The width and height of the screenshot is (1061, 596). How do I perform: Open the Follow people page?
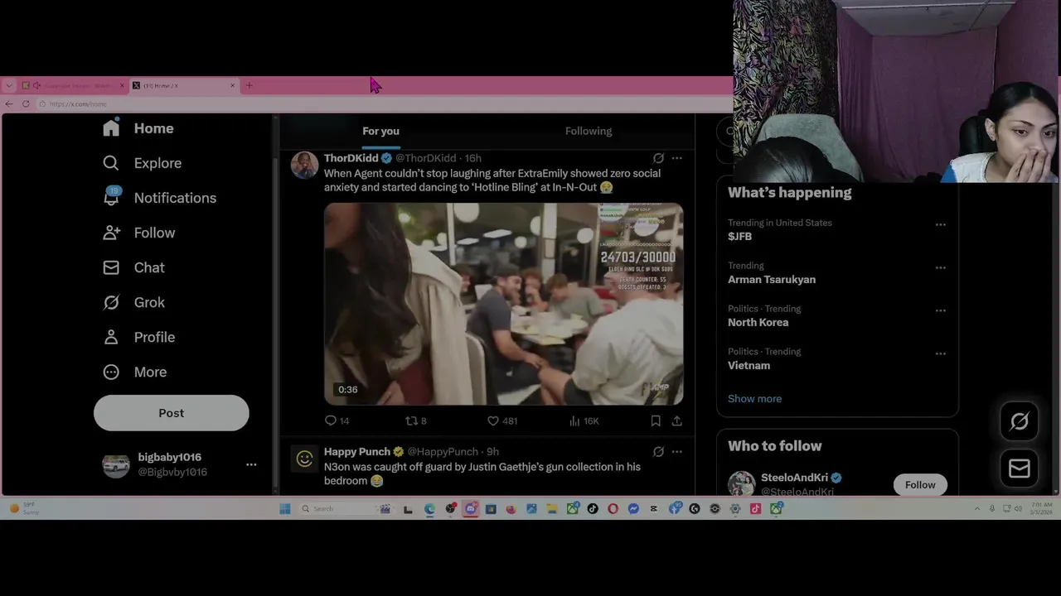pyautogui.click(x=138, y=233)
